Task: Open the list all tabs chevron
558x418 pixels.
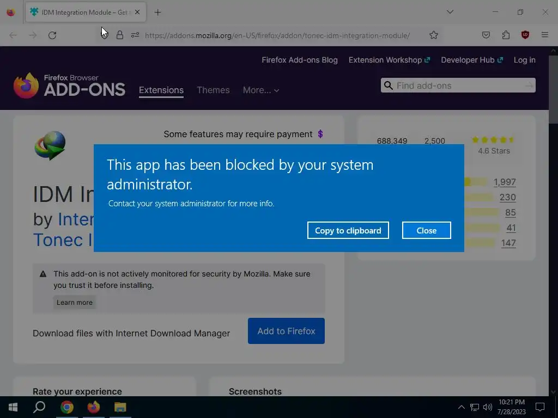Action: [450, 12]
